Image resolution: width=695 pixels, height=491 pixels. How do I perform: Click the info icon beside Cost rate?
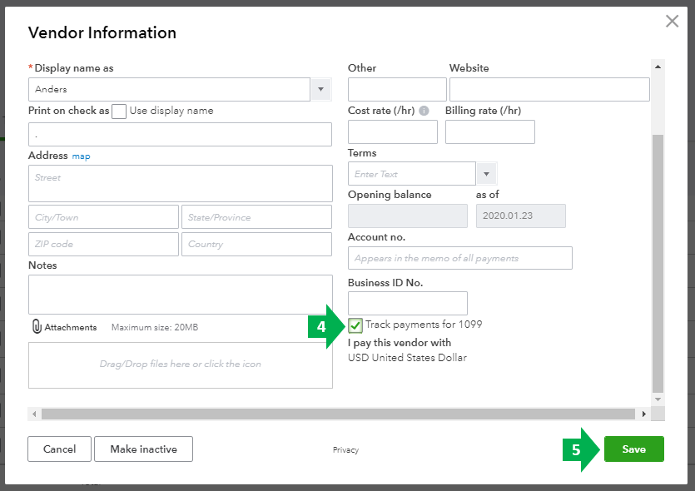426,110
